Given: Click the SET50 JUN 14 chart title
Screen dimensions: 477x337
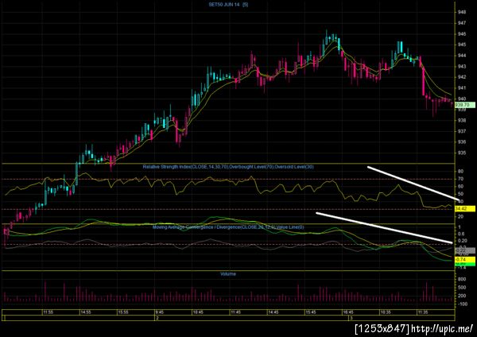Looking at the screenshot, I should [228, 5].
